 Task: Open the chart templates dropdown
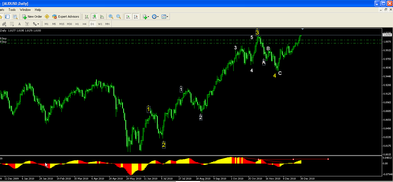[165, 17]
